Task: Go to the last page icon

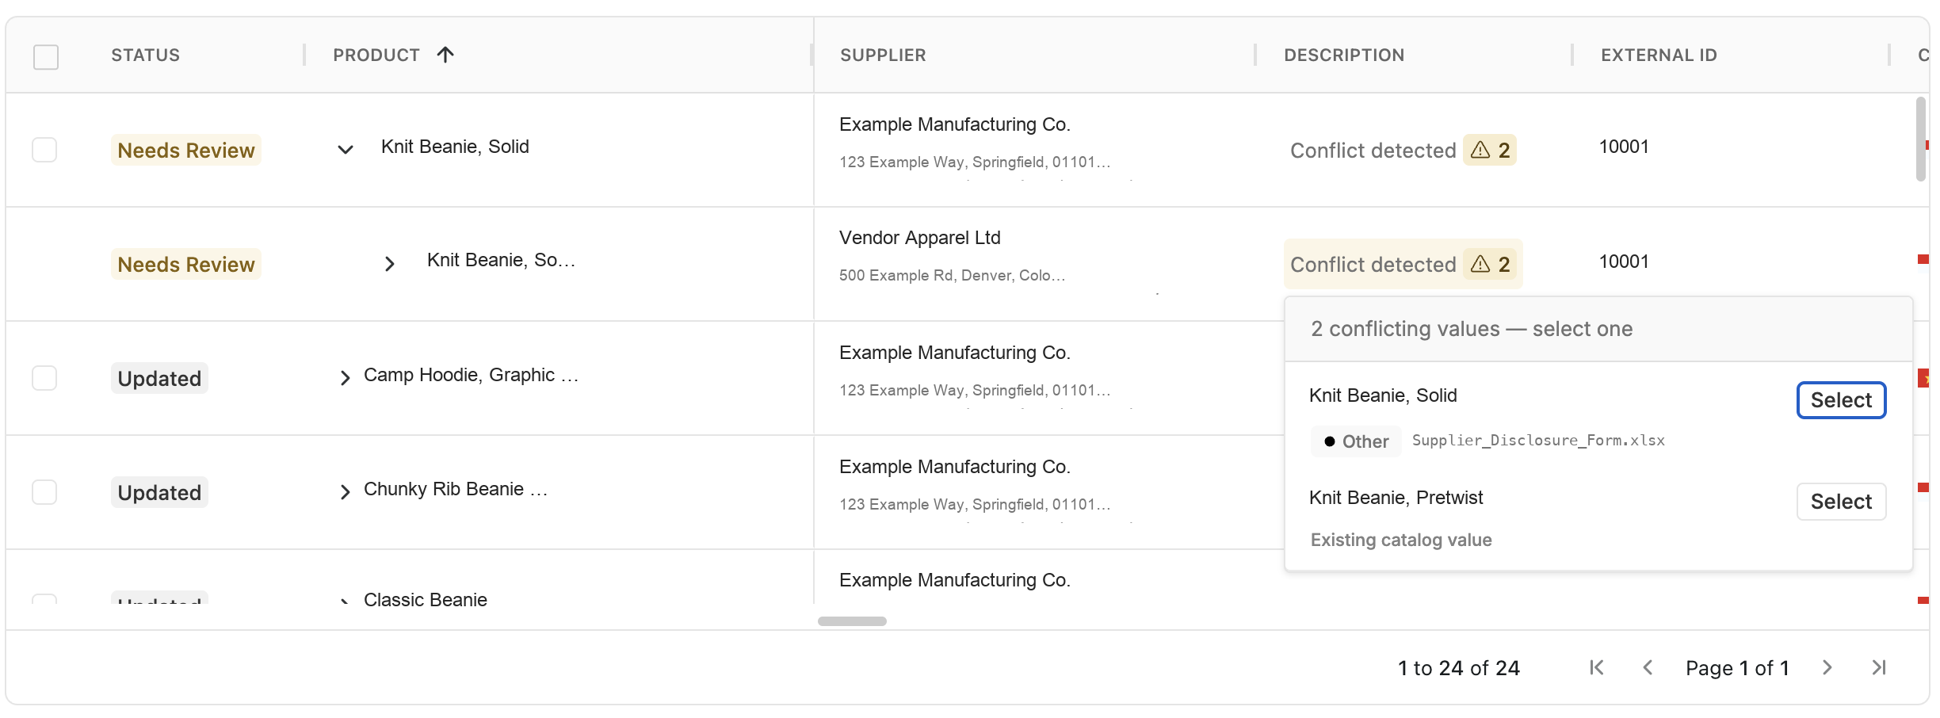Action: click(1878, 668)
